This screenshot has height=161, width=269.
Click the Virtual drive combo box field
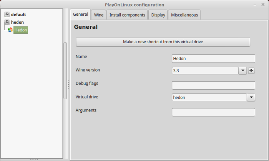click(209, 97)
